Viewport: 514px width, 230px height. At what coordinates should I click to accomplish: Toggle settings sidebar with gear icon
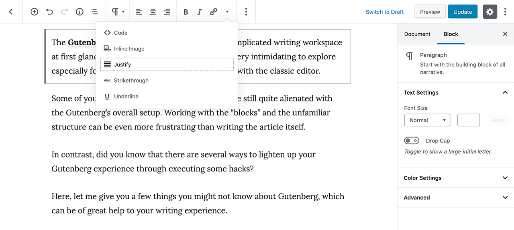490,12
